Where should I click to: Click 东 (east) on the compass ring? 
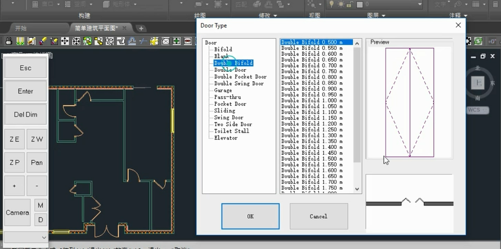pos(493,83)
